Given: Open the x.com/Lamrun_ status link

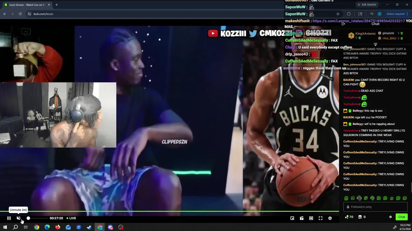Looking at the screenshot, I should (x=359, y=21).
